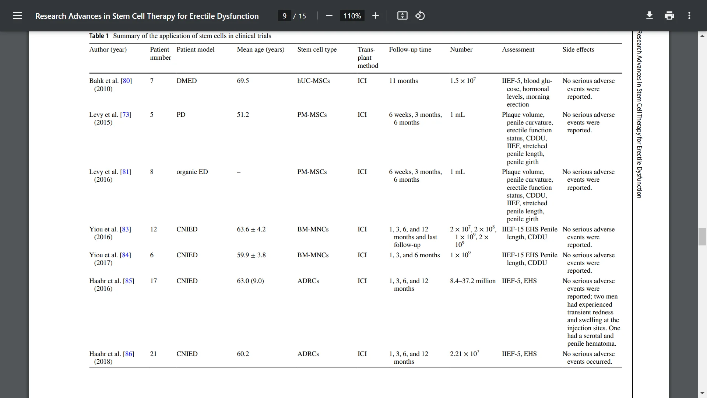
Task: Click the 'Author (year)' column header
Action: click(108, 49)
